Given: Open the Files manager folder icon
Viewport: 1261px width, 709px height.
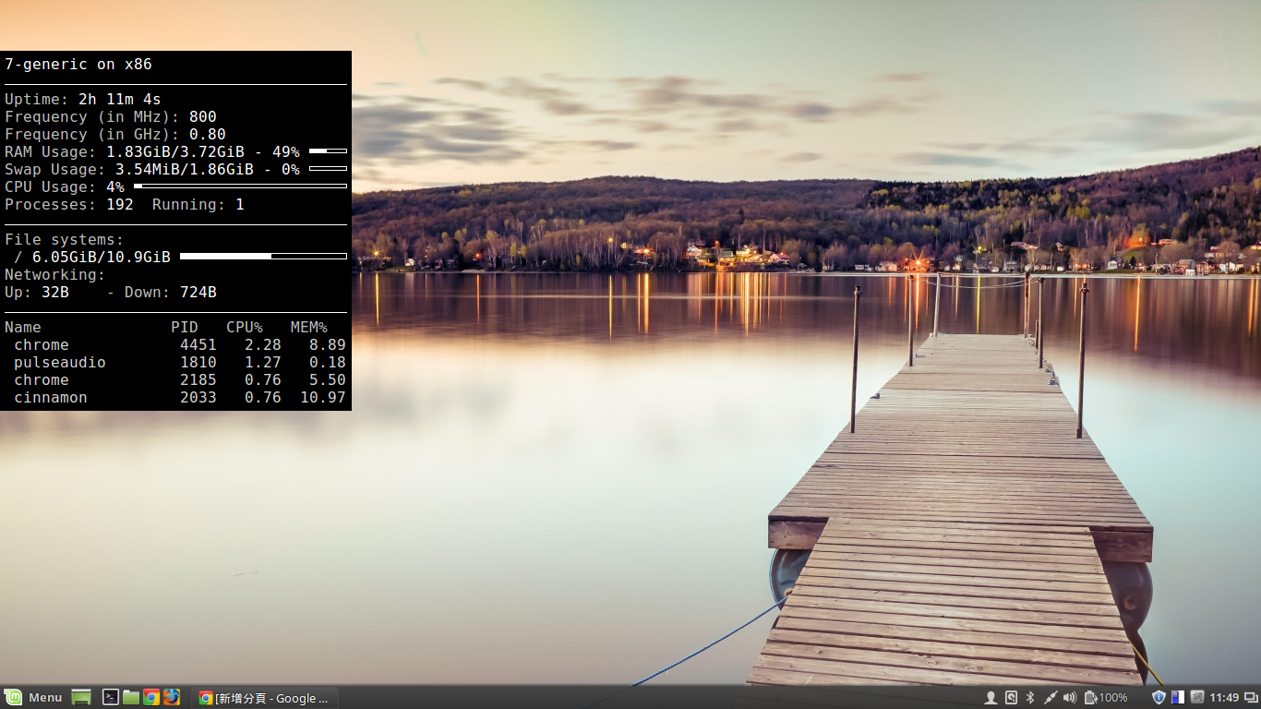Looking at the screenshot, I should 131,698.
